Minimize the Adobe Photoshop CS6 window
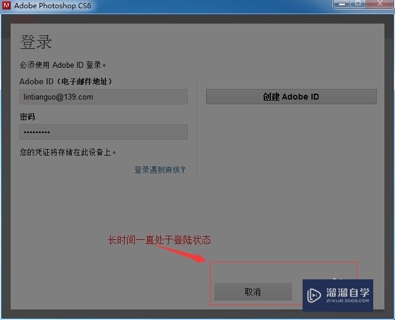395x320 pixels. click(x=342, y=4)
